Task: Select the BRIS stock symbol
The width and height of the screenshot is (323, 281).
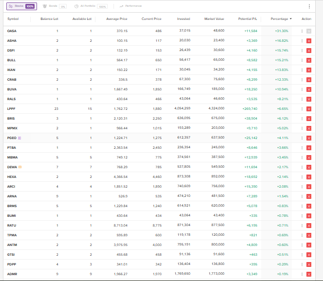Action: click(11, 119)
